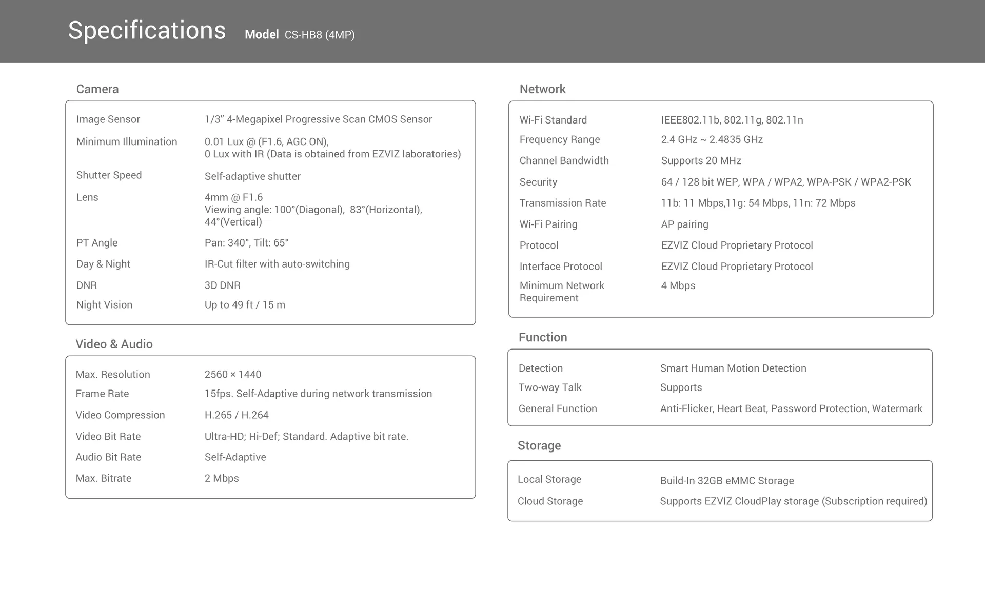Viewport: 985px width, 615px height.
Task: Click the H.265 / H.264 compression value
Action: (x=237, y=415)
